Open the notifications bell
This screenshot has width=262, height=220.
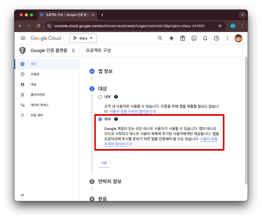[205, 38]
